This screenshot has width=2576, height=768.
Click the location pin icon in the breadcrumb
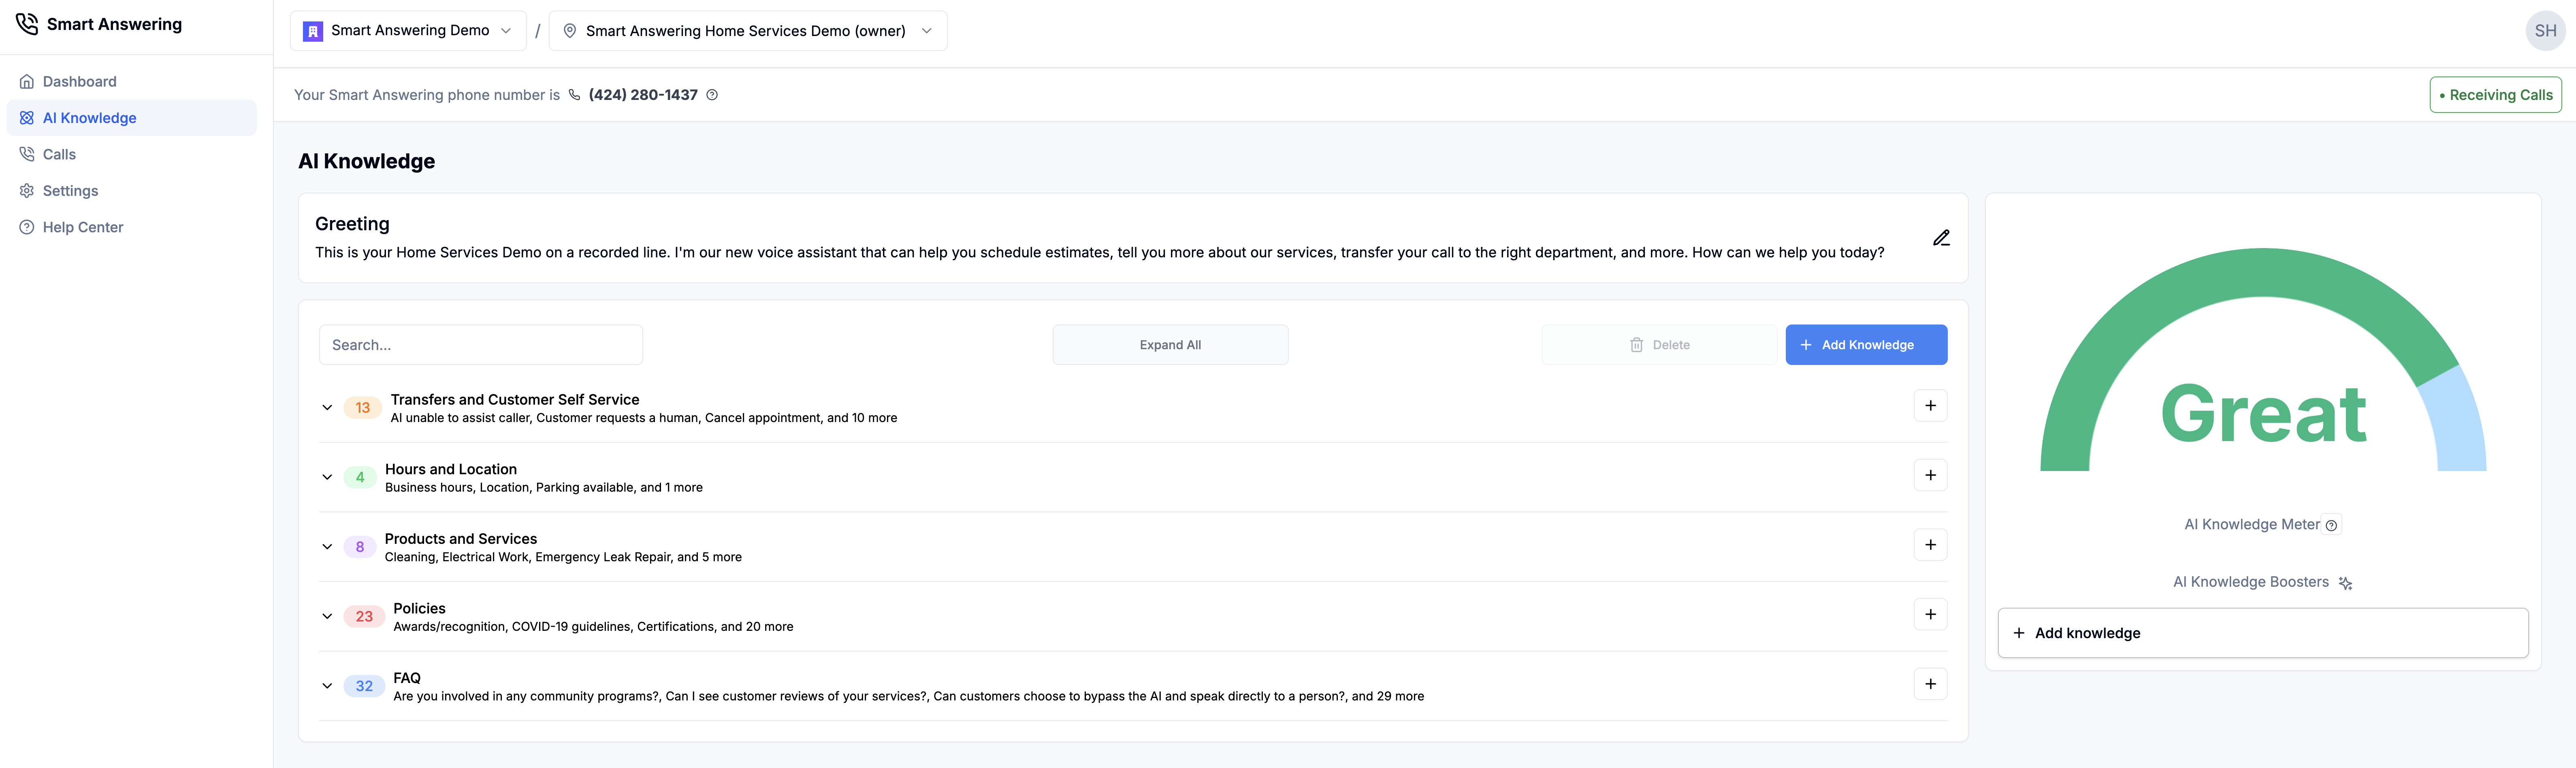pos(570,31)
